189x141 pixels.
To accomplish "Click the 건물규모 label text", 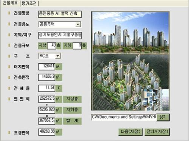I will pos(22,45).
